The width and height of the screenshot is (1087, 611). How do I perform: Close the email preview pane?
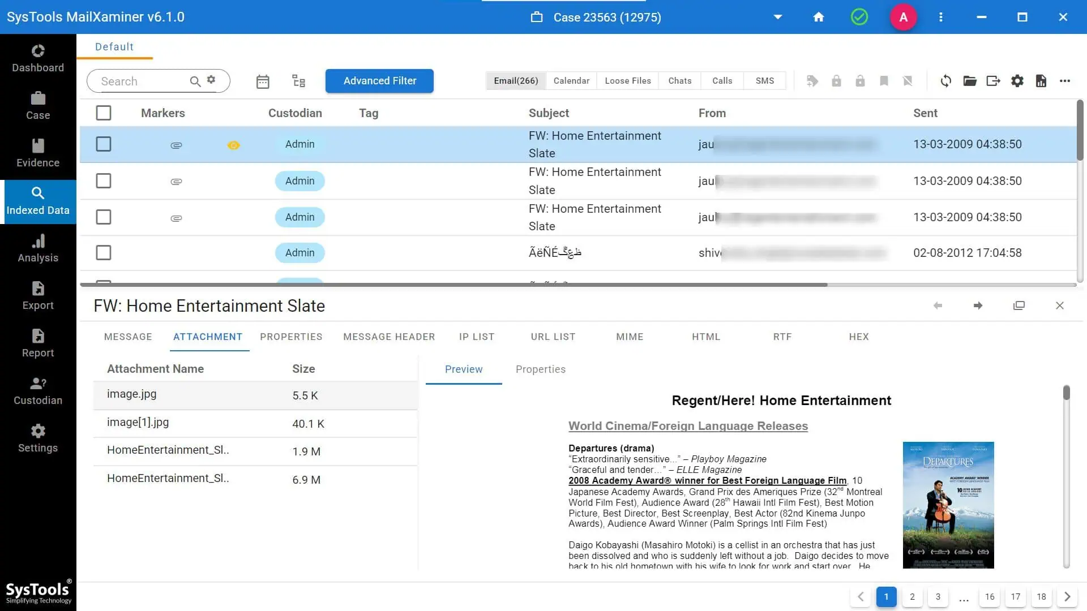[x=1060, y=305]
